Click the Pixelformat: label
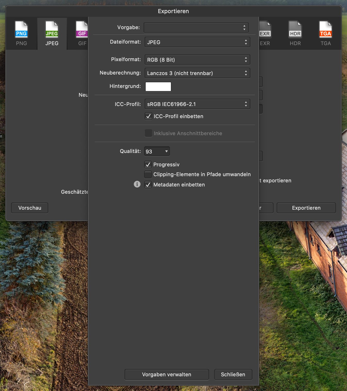 [x=126, y=59]
